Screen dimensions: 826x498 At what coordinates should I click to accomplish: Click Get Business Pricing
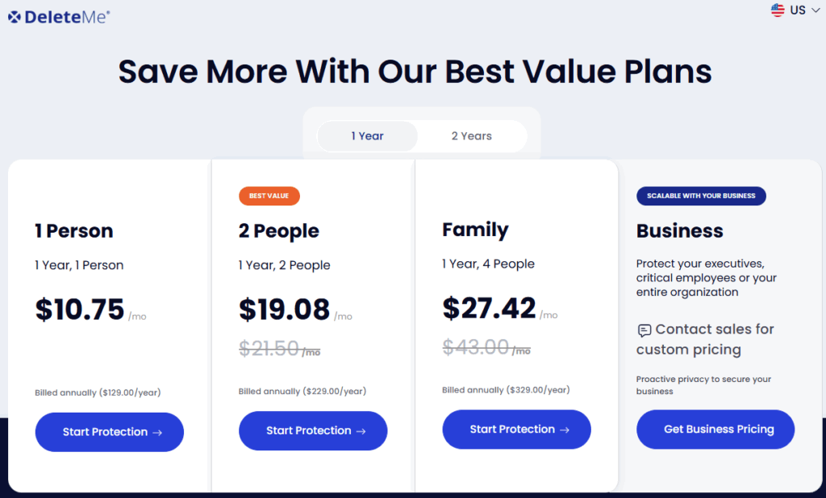coord(715,429)
